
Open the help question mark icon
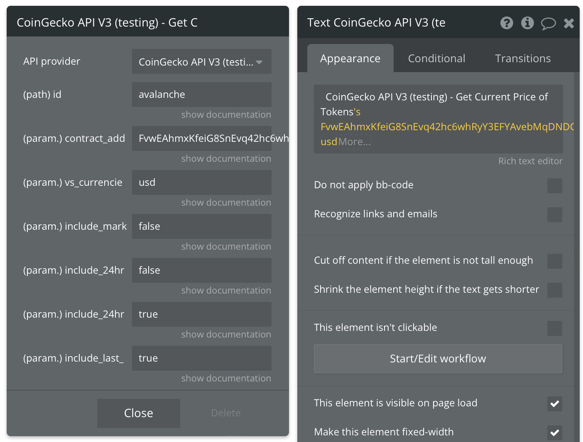tap(507, 23)
